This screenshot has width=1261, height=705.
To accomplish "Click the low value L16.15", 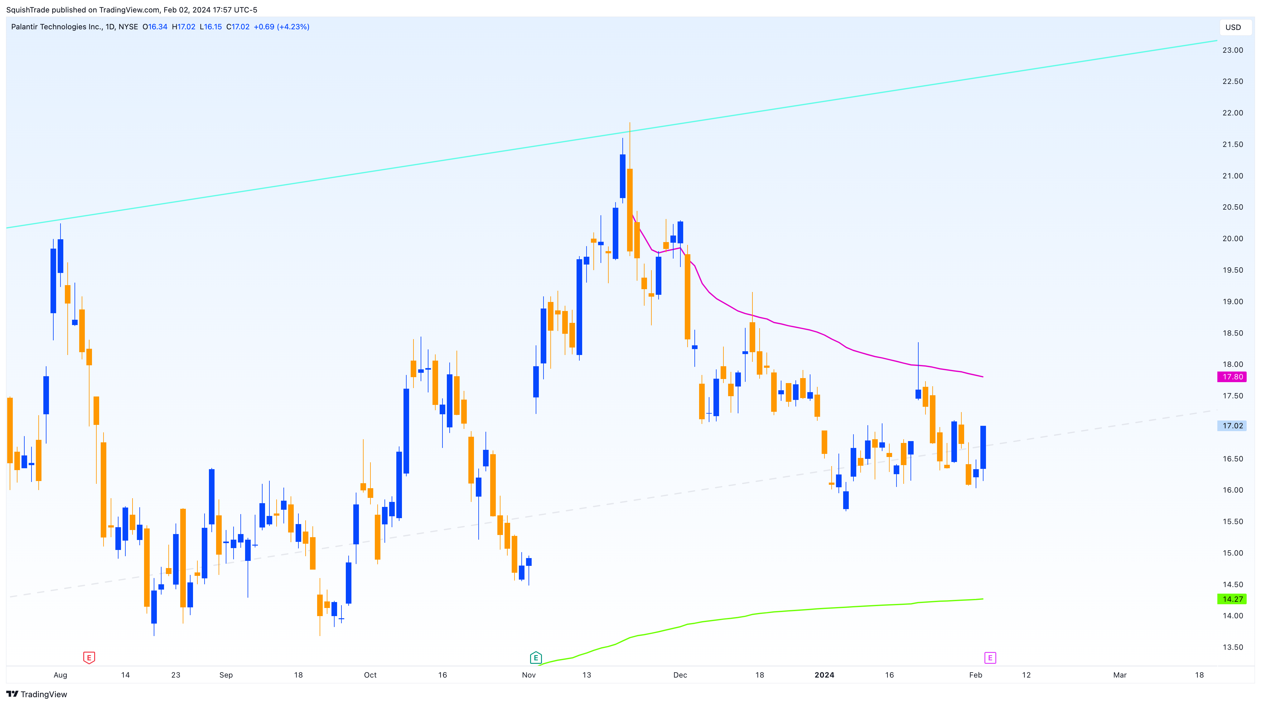I will 210,27.
